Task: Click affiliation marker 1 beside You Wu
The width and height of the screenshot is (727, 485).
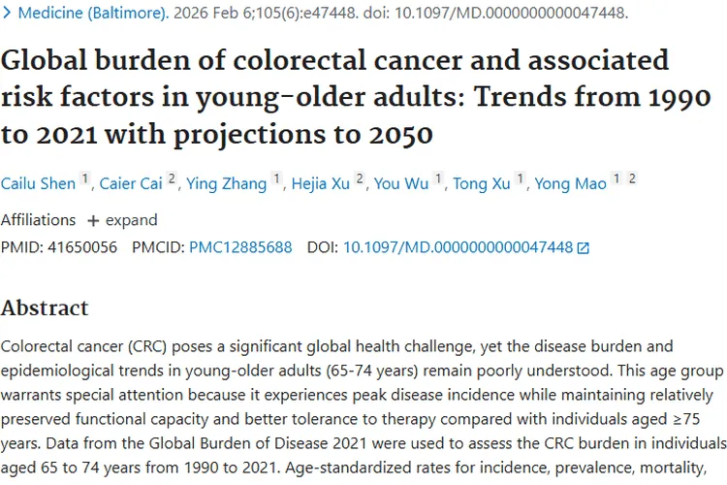Action: tap(438, 178)
